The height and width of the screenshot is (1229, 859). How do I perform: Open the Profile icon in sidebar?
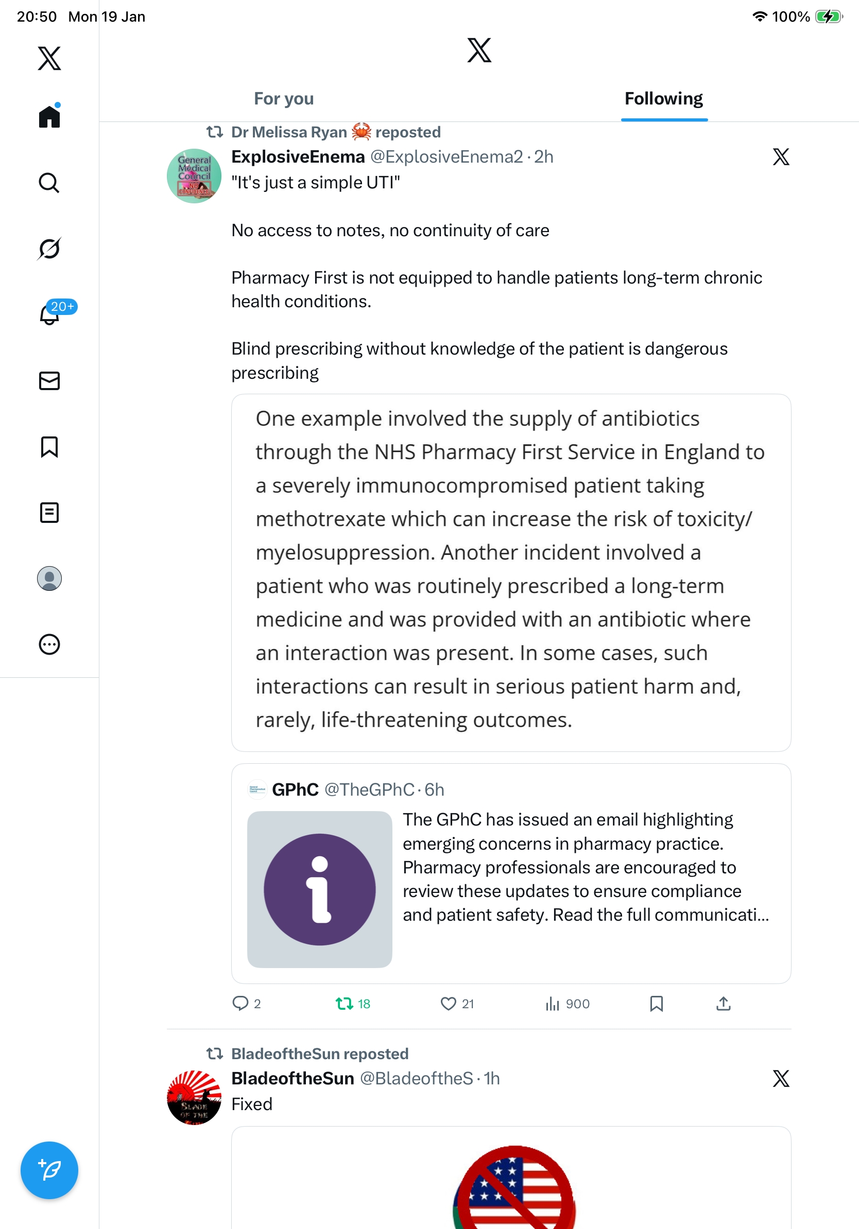pyautogui.click(x=49, y=578)
